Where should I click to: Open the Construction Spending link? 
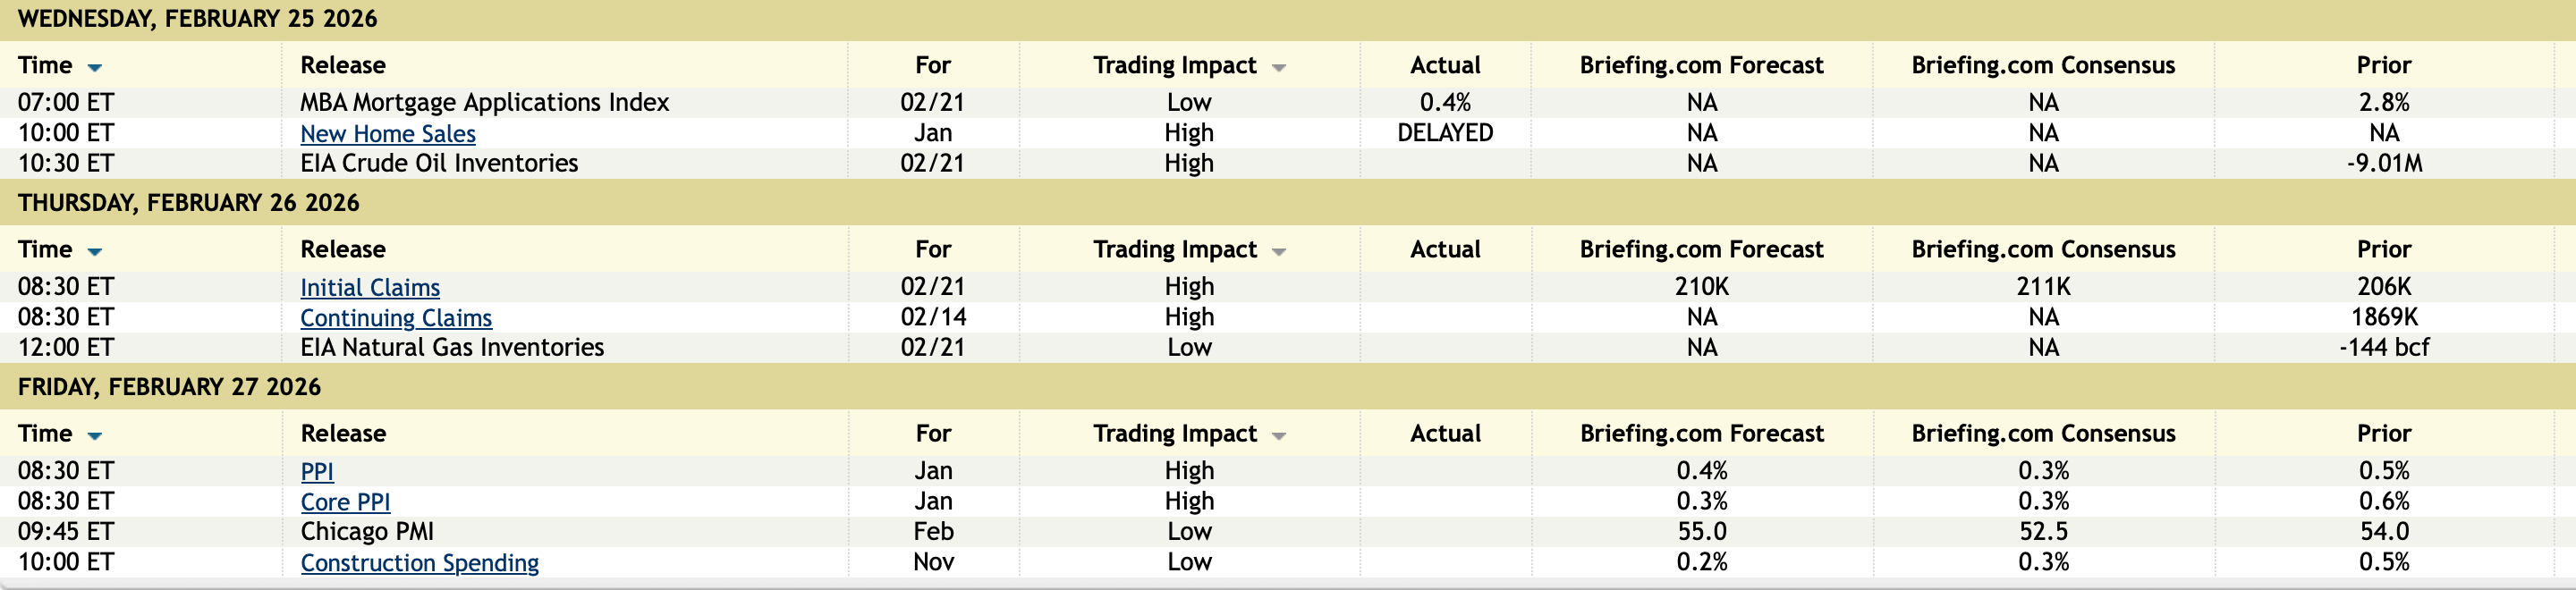tap(419, 563)
